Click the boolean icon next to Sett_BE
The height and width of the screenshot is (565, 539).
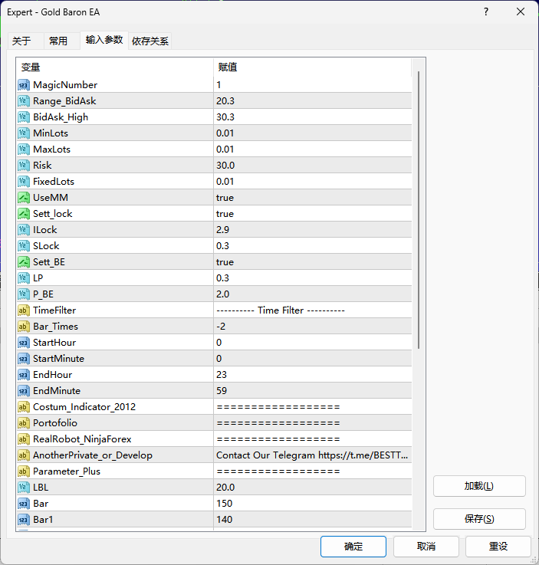tap(23, 262)
